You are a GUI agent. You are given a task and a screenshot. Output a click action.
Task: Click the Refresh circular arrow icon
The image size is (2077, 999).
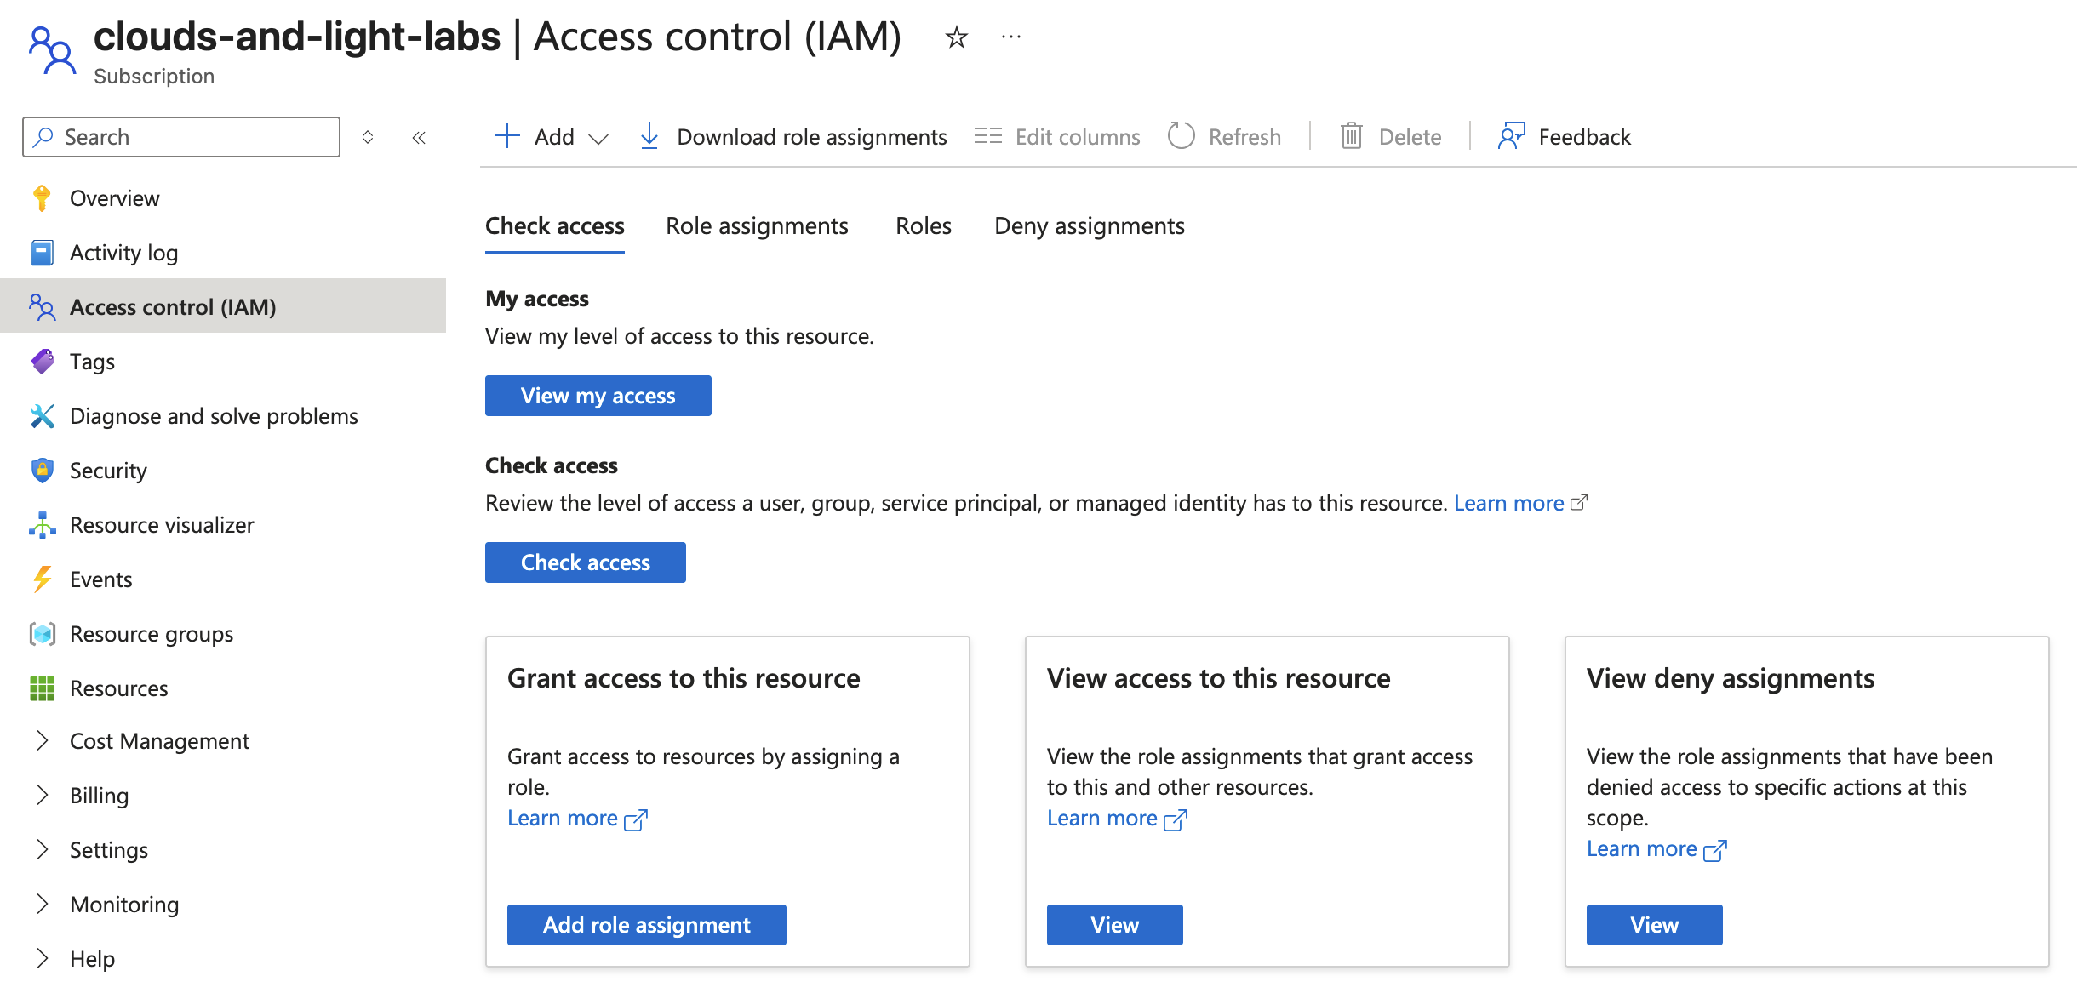pyautogui.click(x=1182, y=136)
